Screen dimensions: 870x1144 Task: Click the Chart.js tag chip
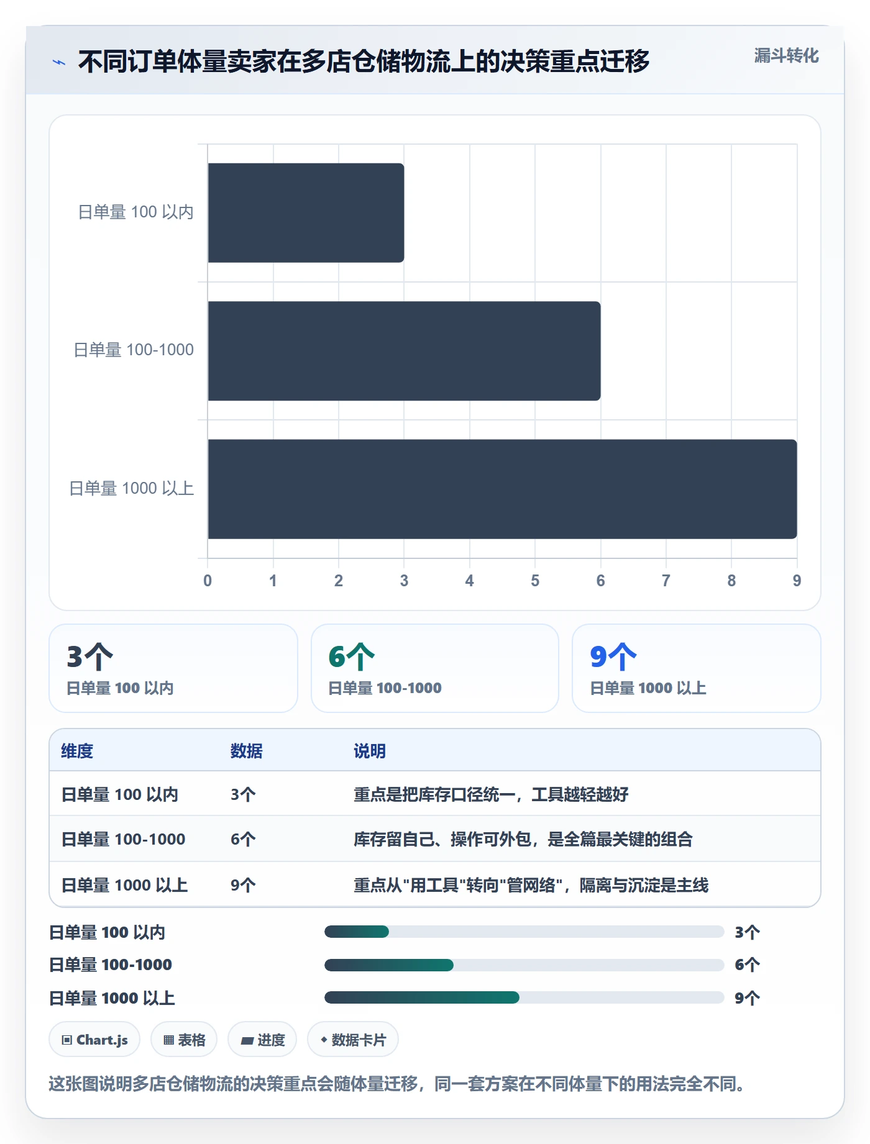tap(94, 1039)
